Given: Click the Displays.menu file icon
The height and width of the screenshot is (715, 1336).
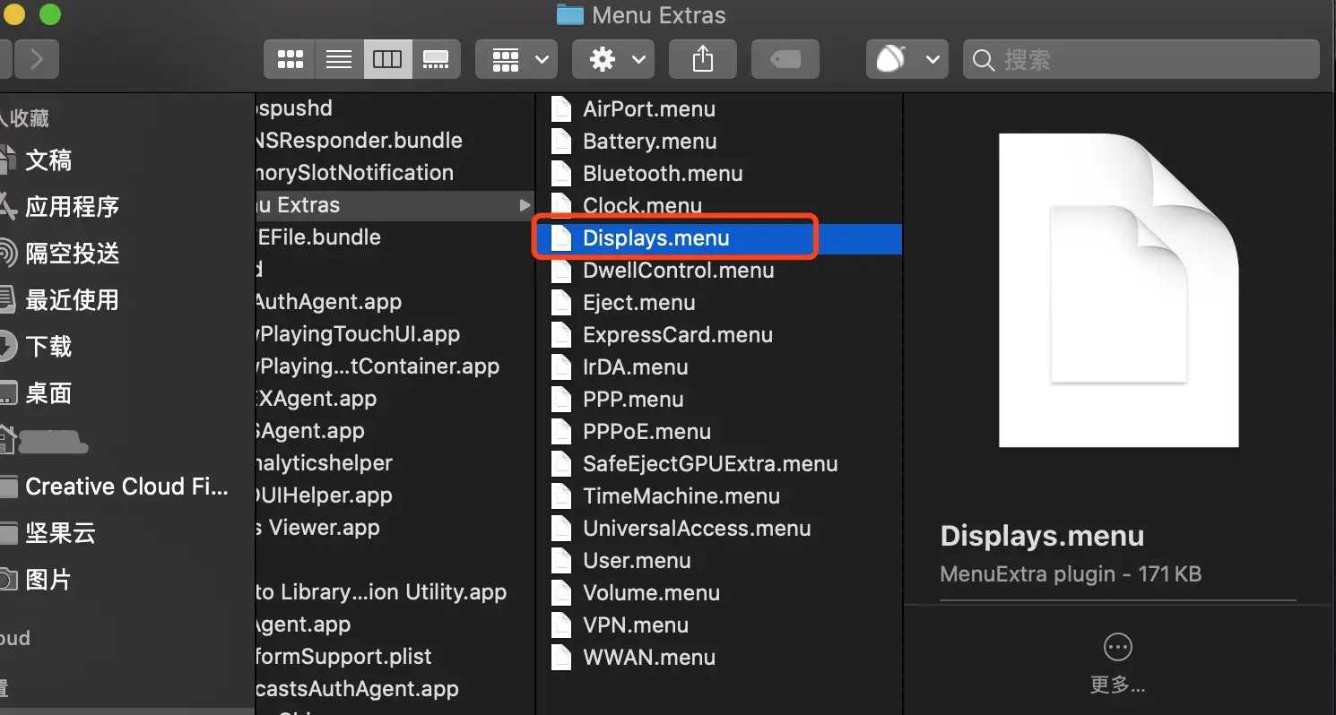Looking at the screenshot, I should point(561,238).
